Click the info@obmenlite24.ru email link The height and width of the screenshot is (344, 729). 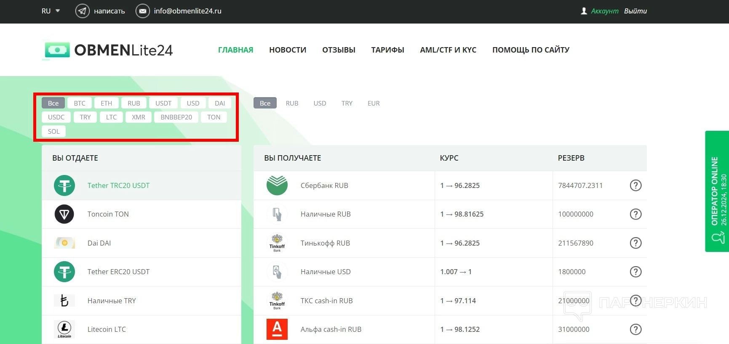pyautogui.click(x=187, y=11)
